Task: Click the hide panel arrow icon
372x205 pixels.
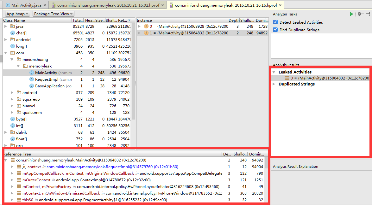Action: 368,14
